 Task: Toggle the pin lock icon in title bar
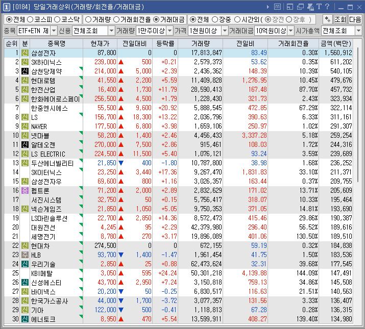click(x=310, y=7)
